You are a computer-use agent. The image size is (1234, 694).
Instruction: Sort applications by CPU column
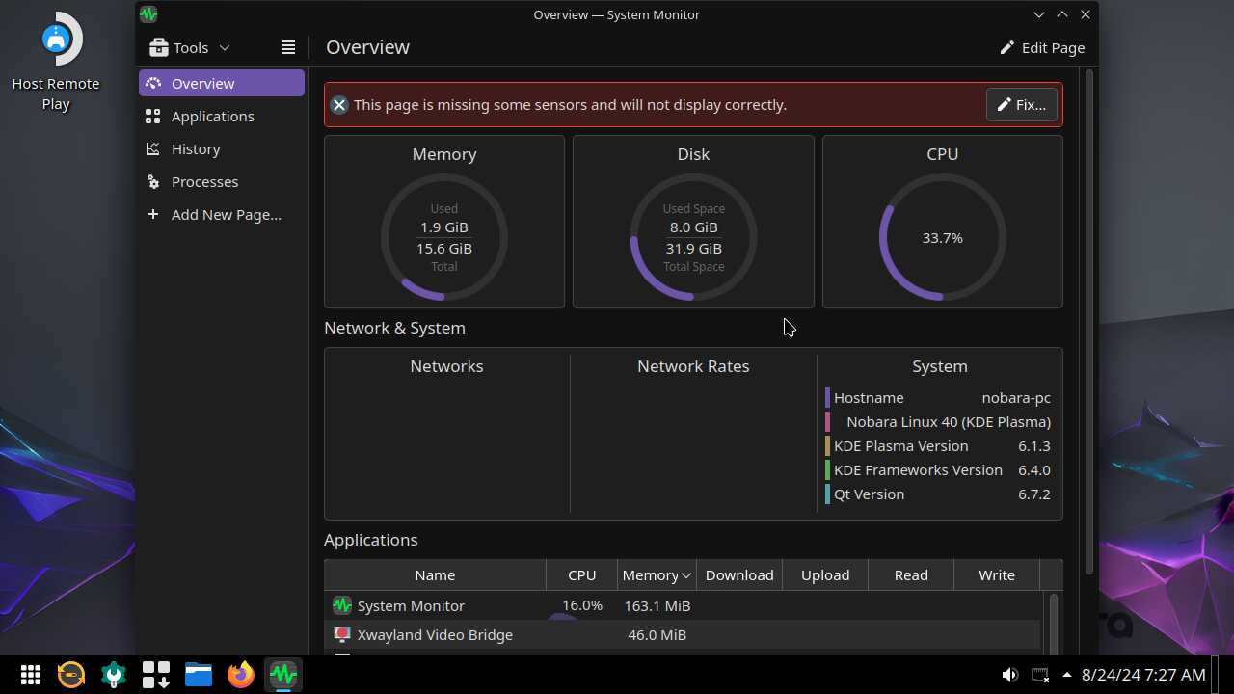581,574
